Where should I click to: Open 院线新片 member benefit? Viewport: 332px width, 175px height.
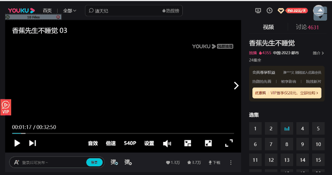(314, 82)
